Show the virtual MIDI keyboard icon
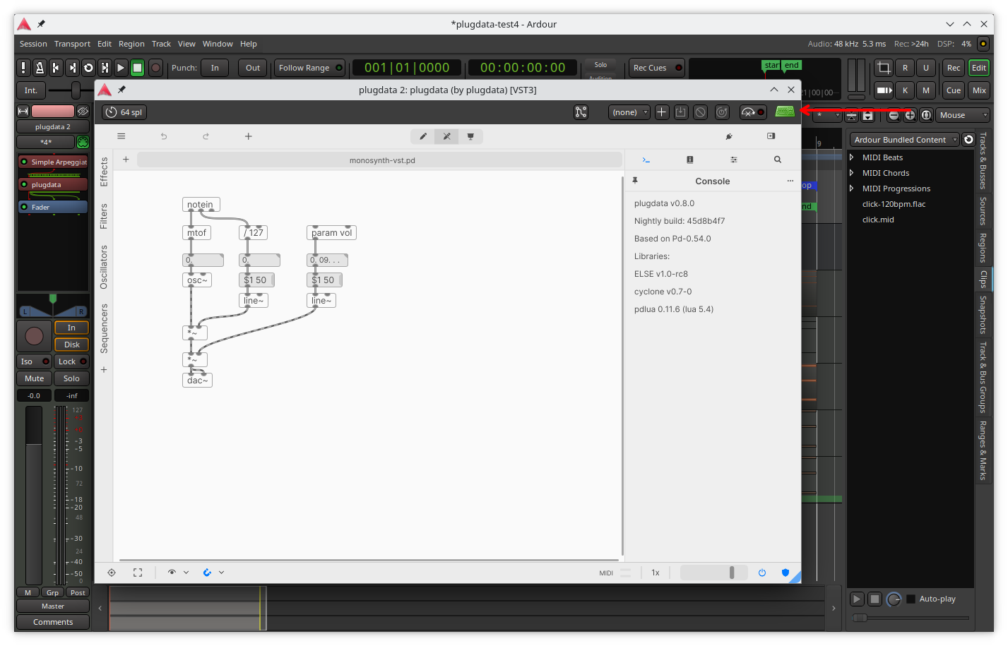Image resolution: width=1008 pixels, height=646 pixels. [785, 112]
